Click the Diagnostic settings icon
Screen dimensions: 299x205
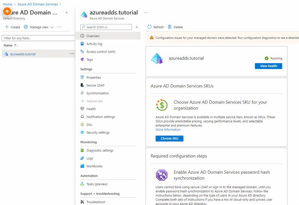click(82, 150)
